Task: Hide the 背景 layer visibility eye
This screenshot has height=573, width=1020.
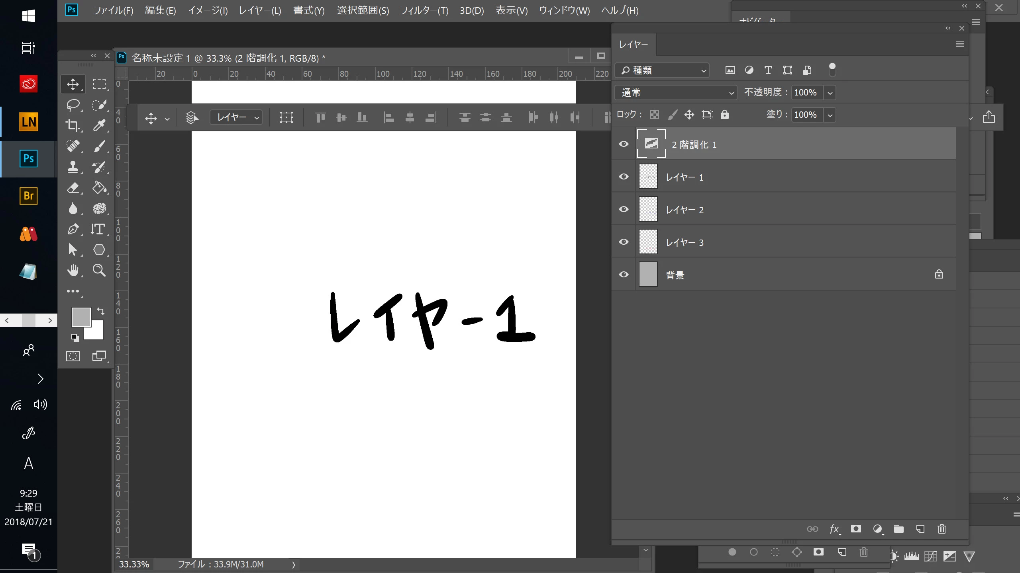Action: (624, 275)
